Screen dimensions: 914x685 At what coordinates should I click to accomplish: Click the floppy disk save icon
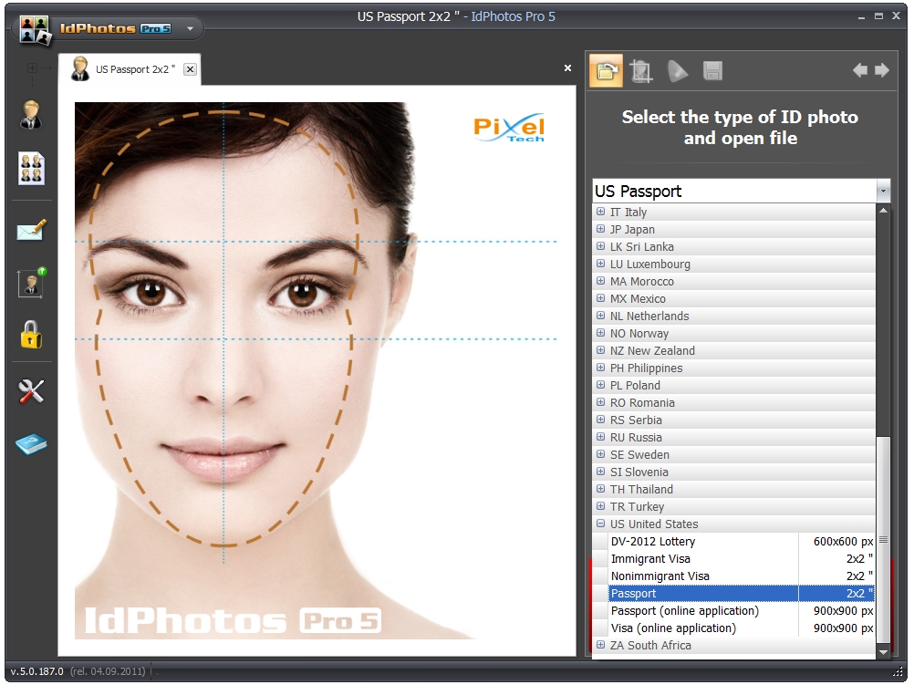[712, 70]
